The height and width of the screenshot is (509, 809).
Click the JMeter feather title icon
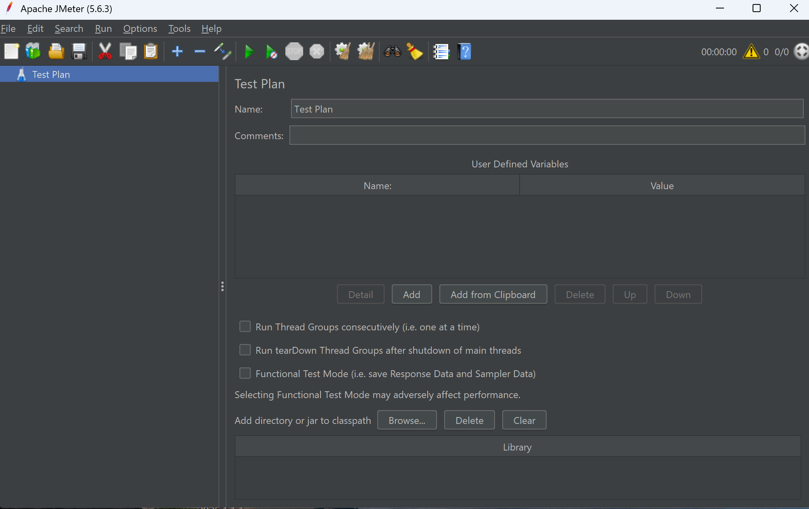coord(9,8)
